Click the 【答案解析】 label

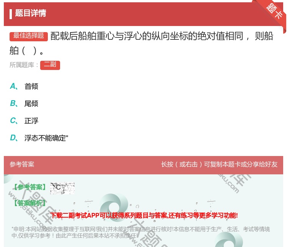[30, 203]
